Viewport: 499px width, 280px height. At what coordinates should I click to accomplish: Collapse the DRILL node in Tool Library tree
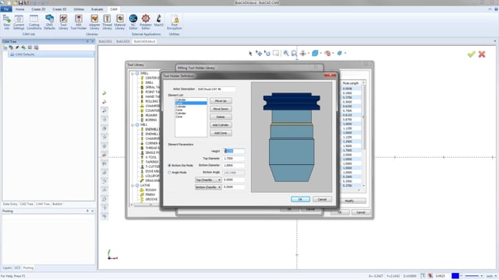pyautogui.click(x=133, y=73)
